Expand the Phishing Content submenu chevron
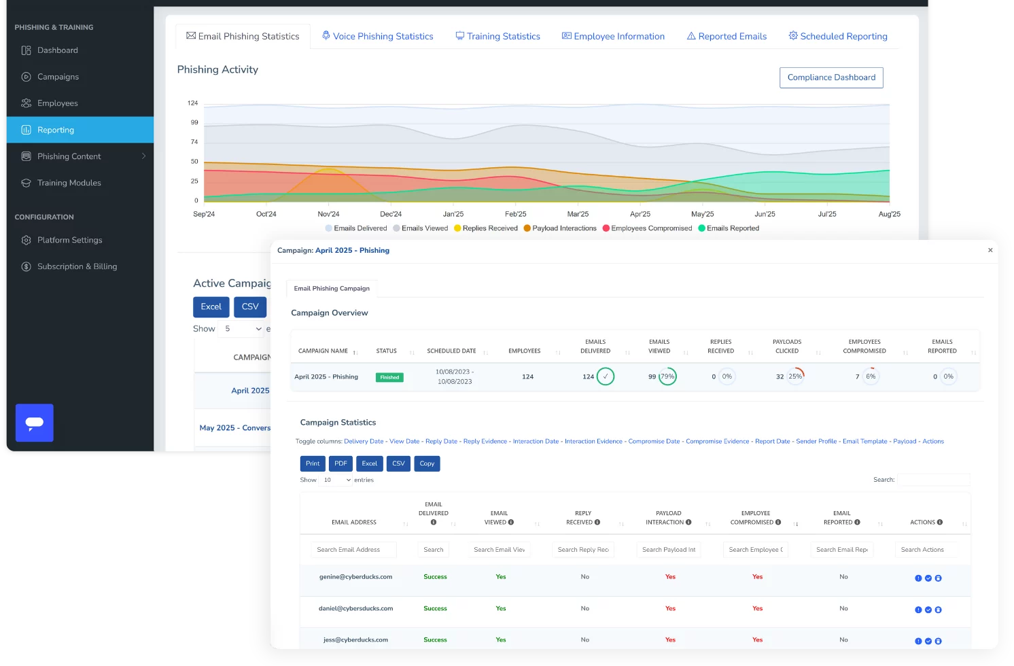This screenshot has width=1014, height=666. [143, 156]
